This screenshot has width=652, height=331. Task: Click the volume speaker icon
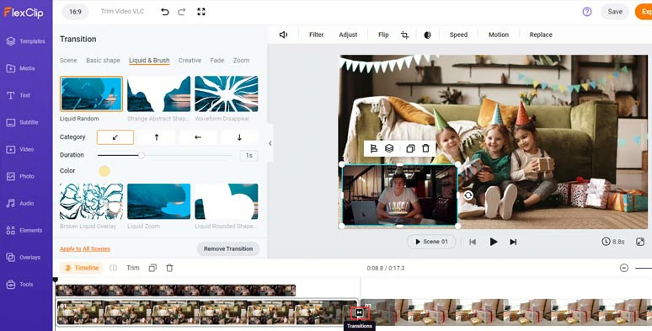coord(284,35)
